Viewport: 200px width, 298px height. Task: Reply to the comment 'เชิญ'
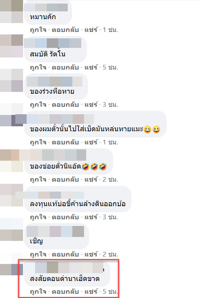coord(65,254)
